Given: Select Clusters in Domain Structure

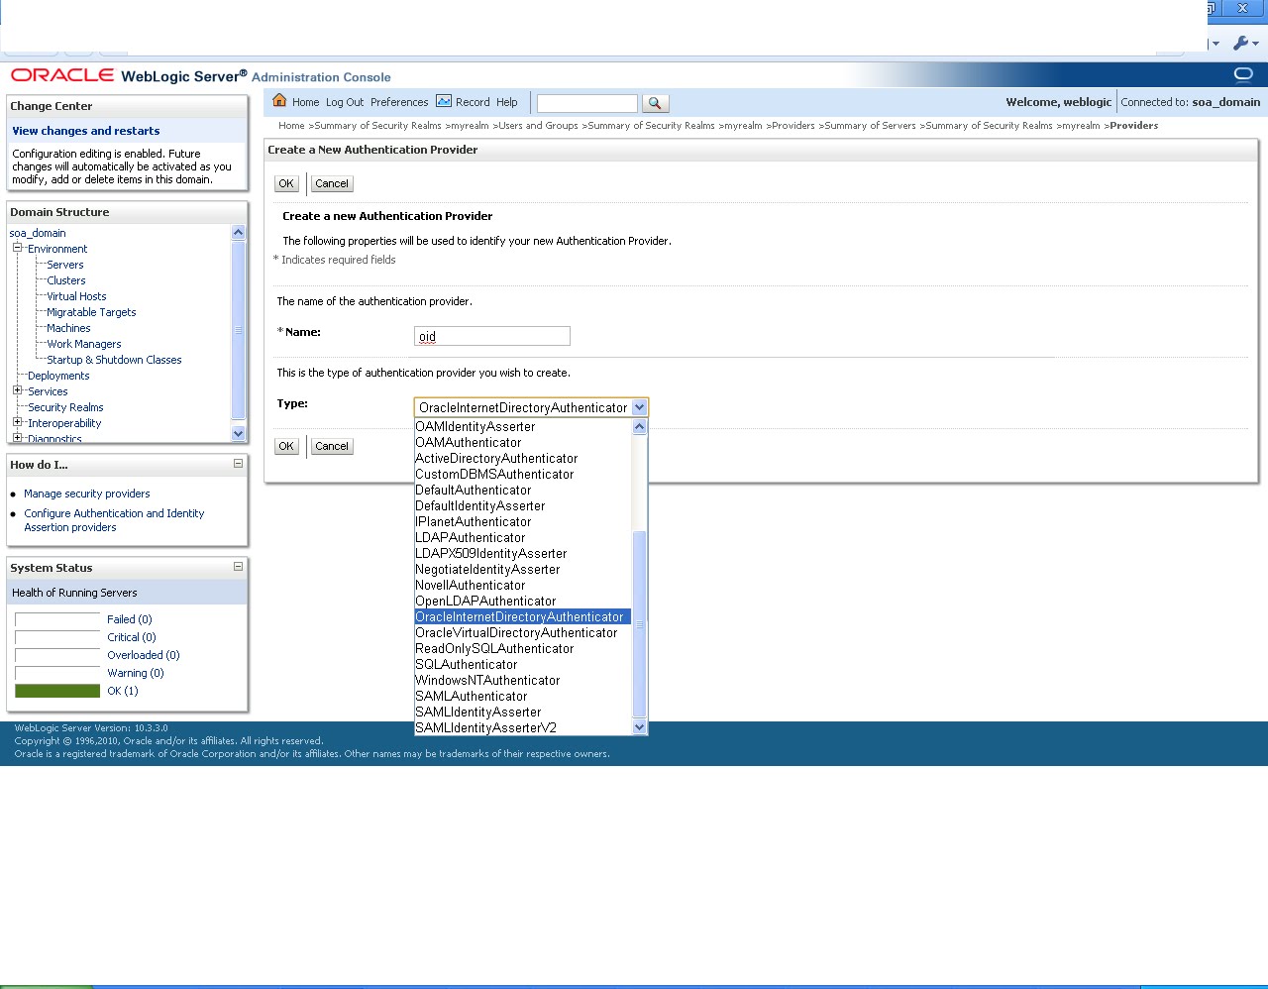Looking at the screenshot, I should (66, 280).
